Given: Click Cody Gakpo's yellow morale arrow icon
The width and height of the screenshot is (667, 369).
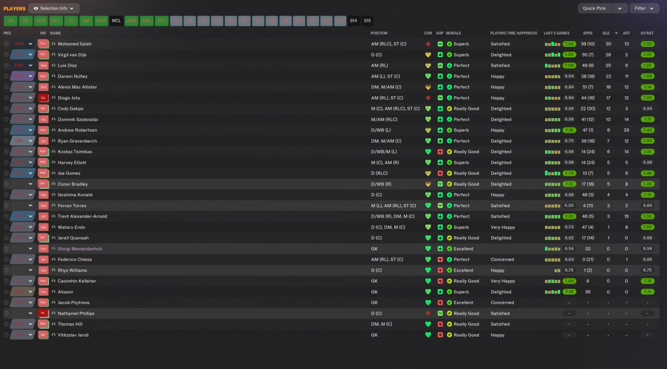Looking at the screenshot, I should pos(449,109).
